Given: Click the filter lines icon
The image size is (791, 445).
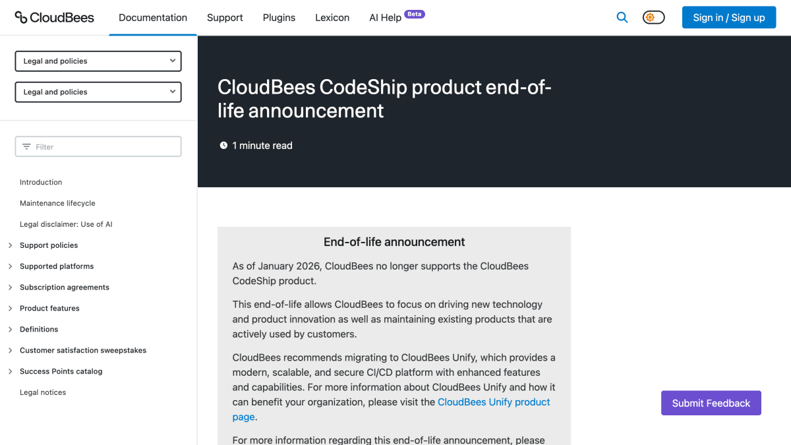Looking at the screenshot, I should [26, 146].
